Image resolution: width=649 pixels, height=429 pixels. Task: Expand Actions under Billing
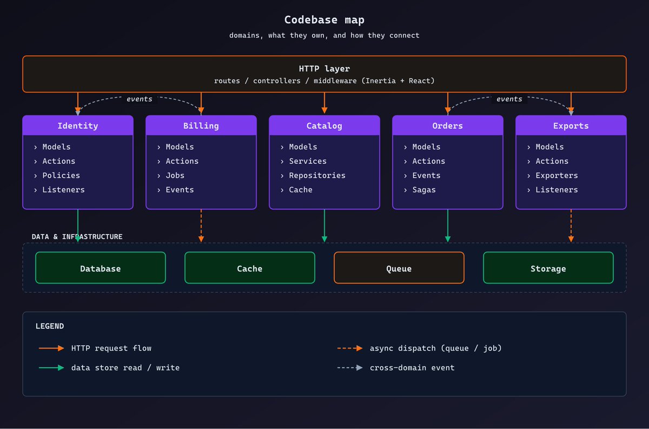point(177,161)
